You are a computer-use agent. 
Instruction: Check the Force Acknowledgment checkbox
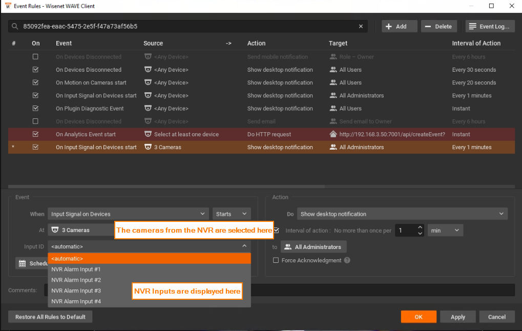tap(276, 260)
